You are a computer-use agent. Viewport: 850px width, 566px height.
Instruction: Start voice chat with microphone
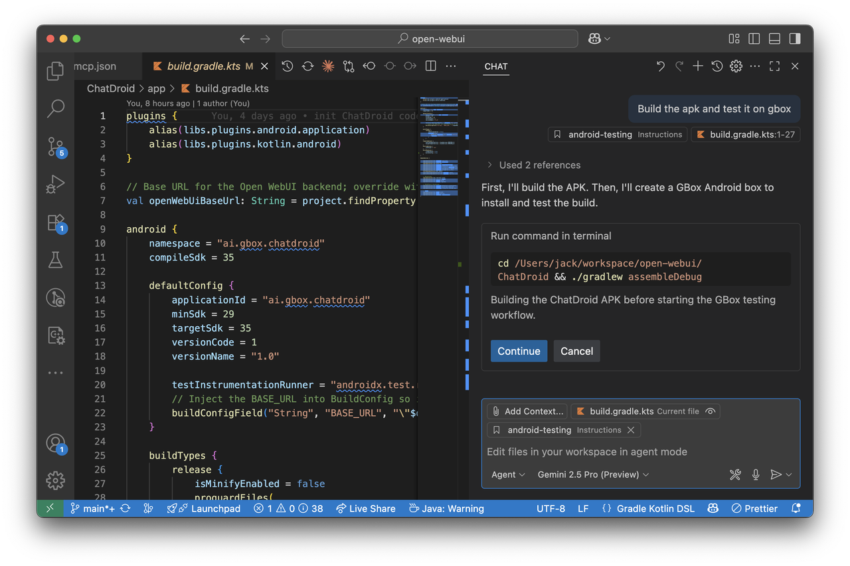coord(756,474)
